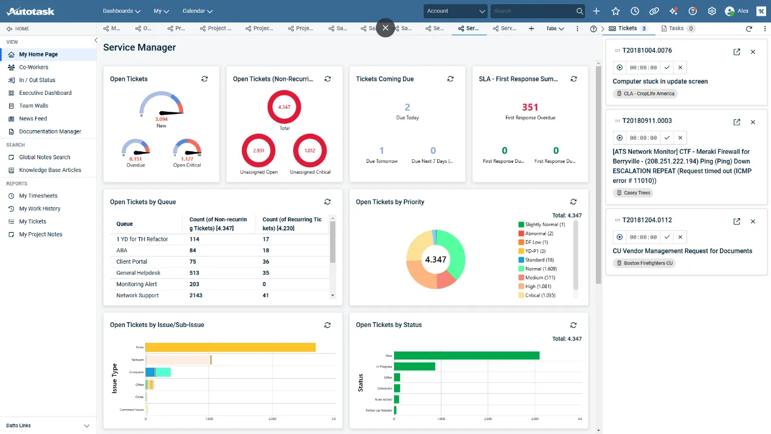This screenshot has width=771, height=434.
Task: Refresh the Open Tickets by Priority chart
Action: tap(573, 202)
